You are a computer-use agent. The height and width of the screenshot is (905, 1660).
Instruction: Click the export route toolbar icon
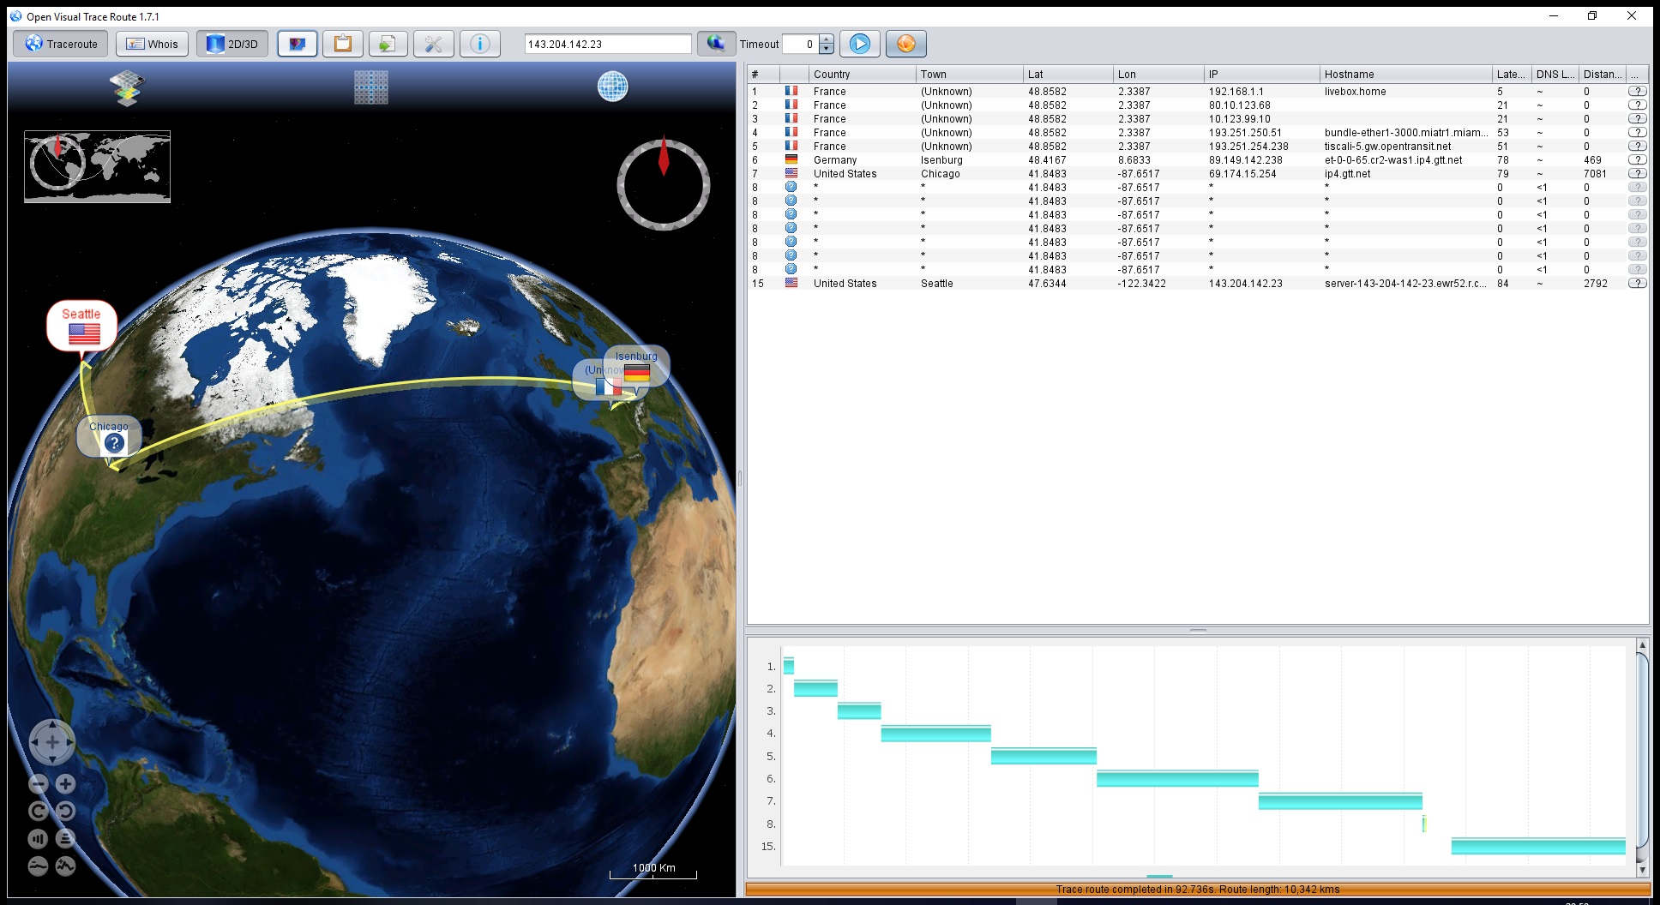pyautogui.click(x=388, y=44)
